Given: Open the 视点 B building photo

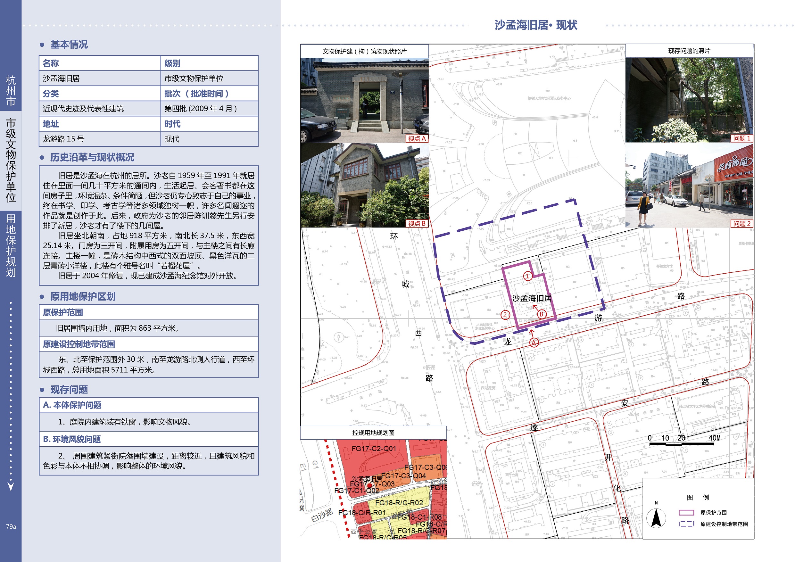Looking at the screenshot, I should [x=365, y=185].
